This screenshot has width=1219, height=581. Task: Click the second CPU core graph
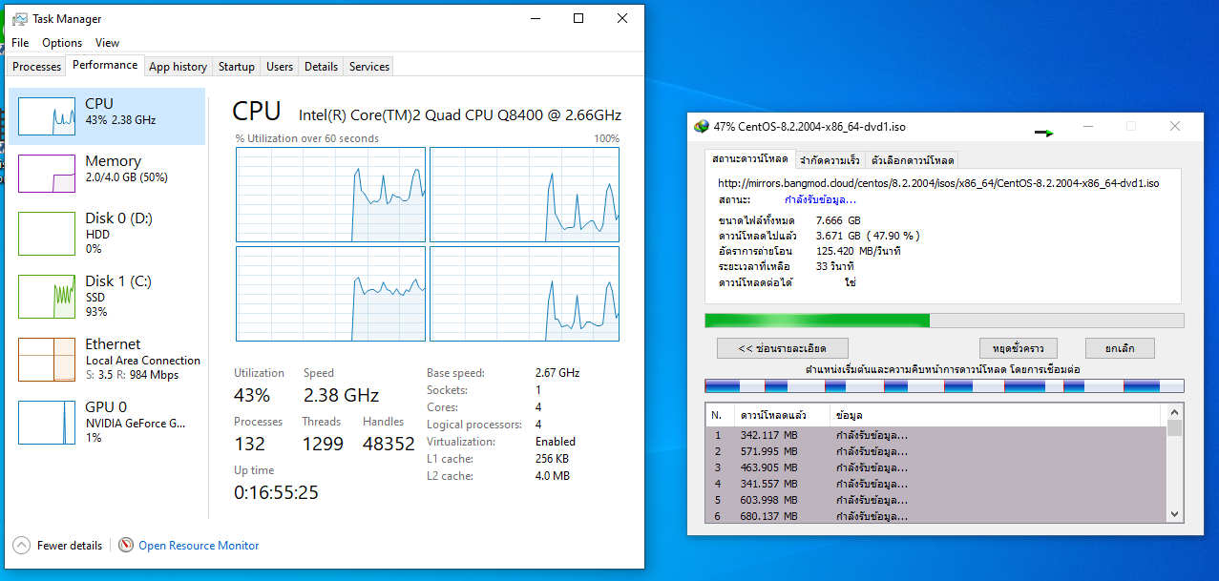[x=524, y=194]
